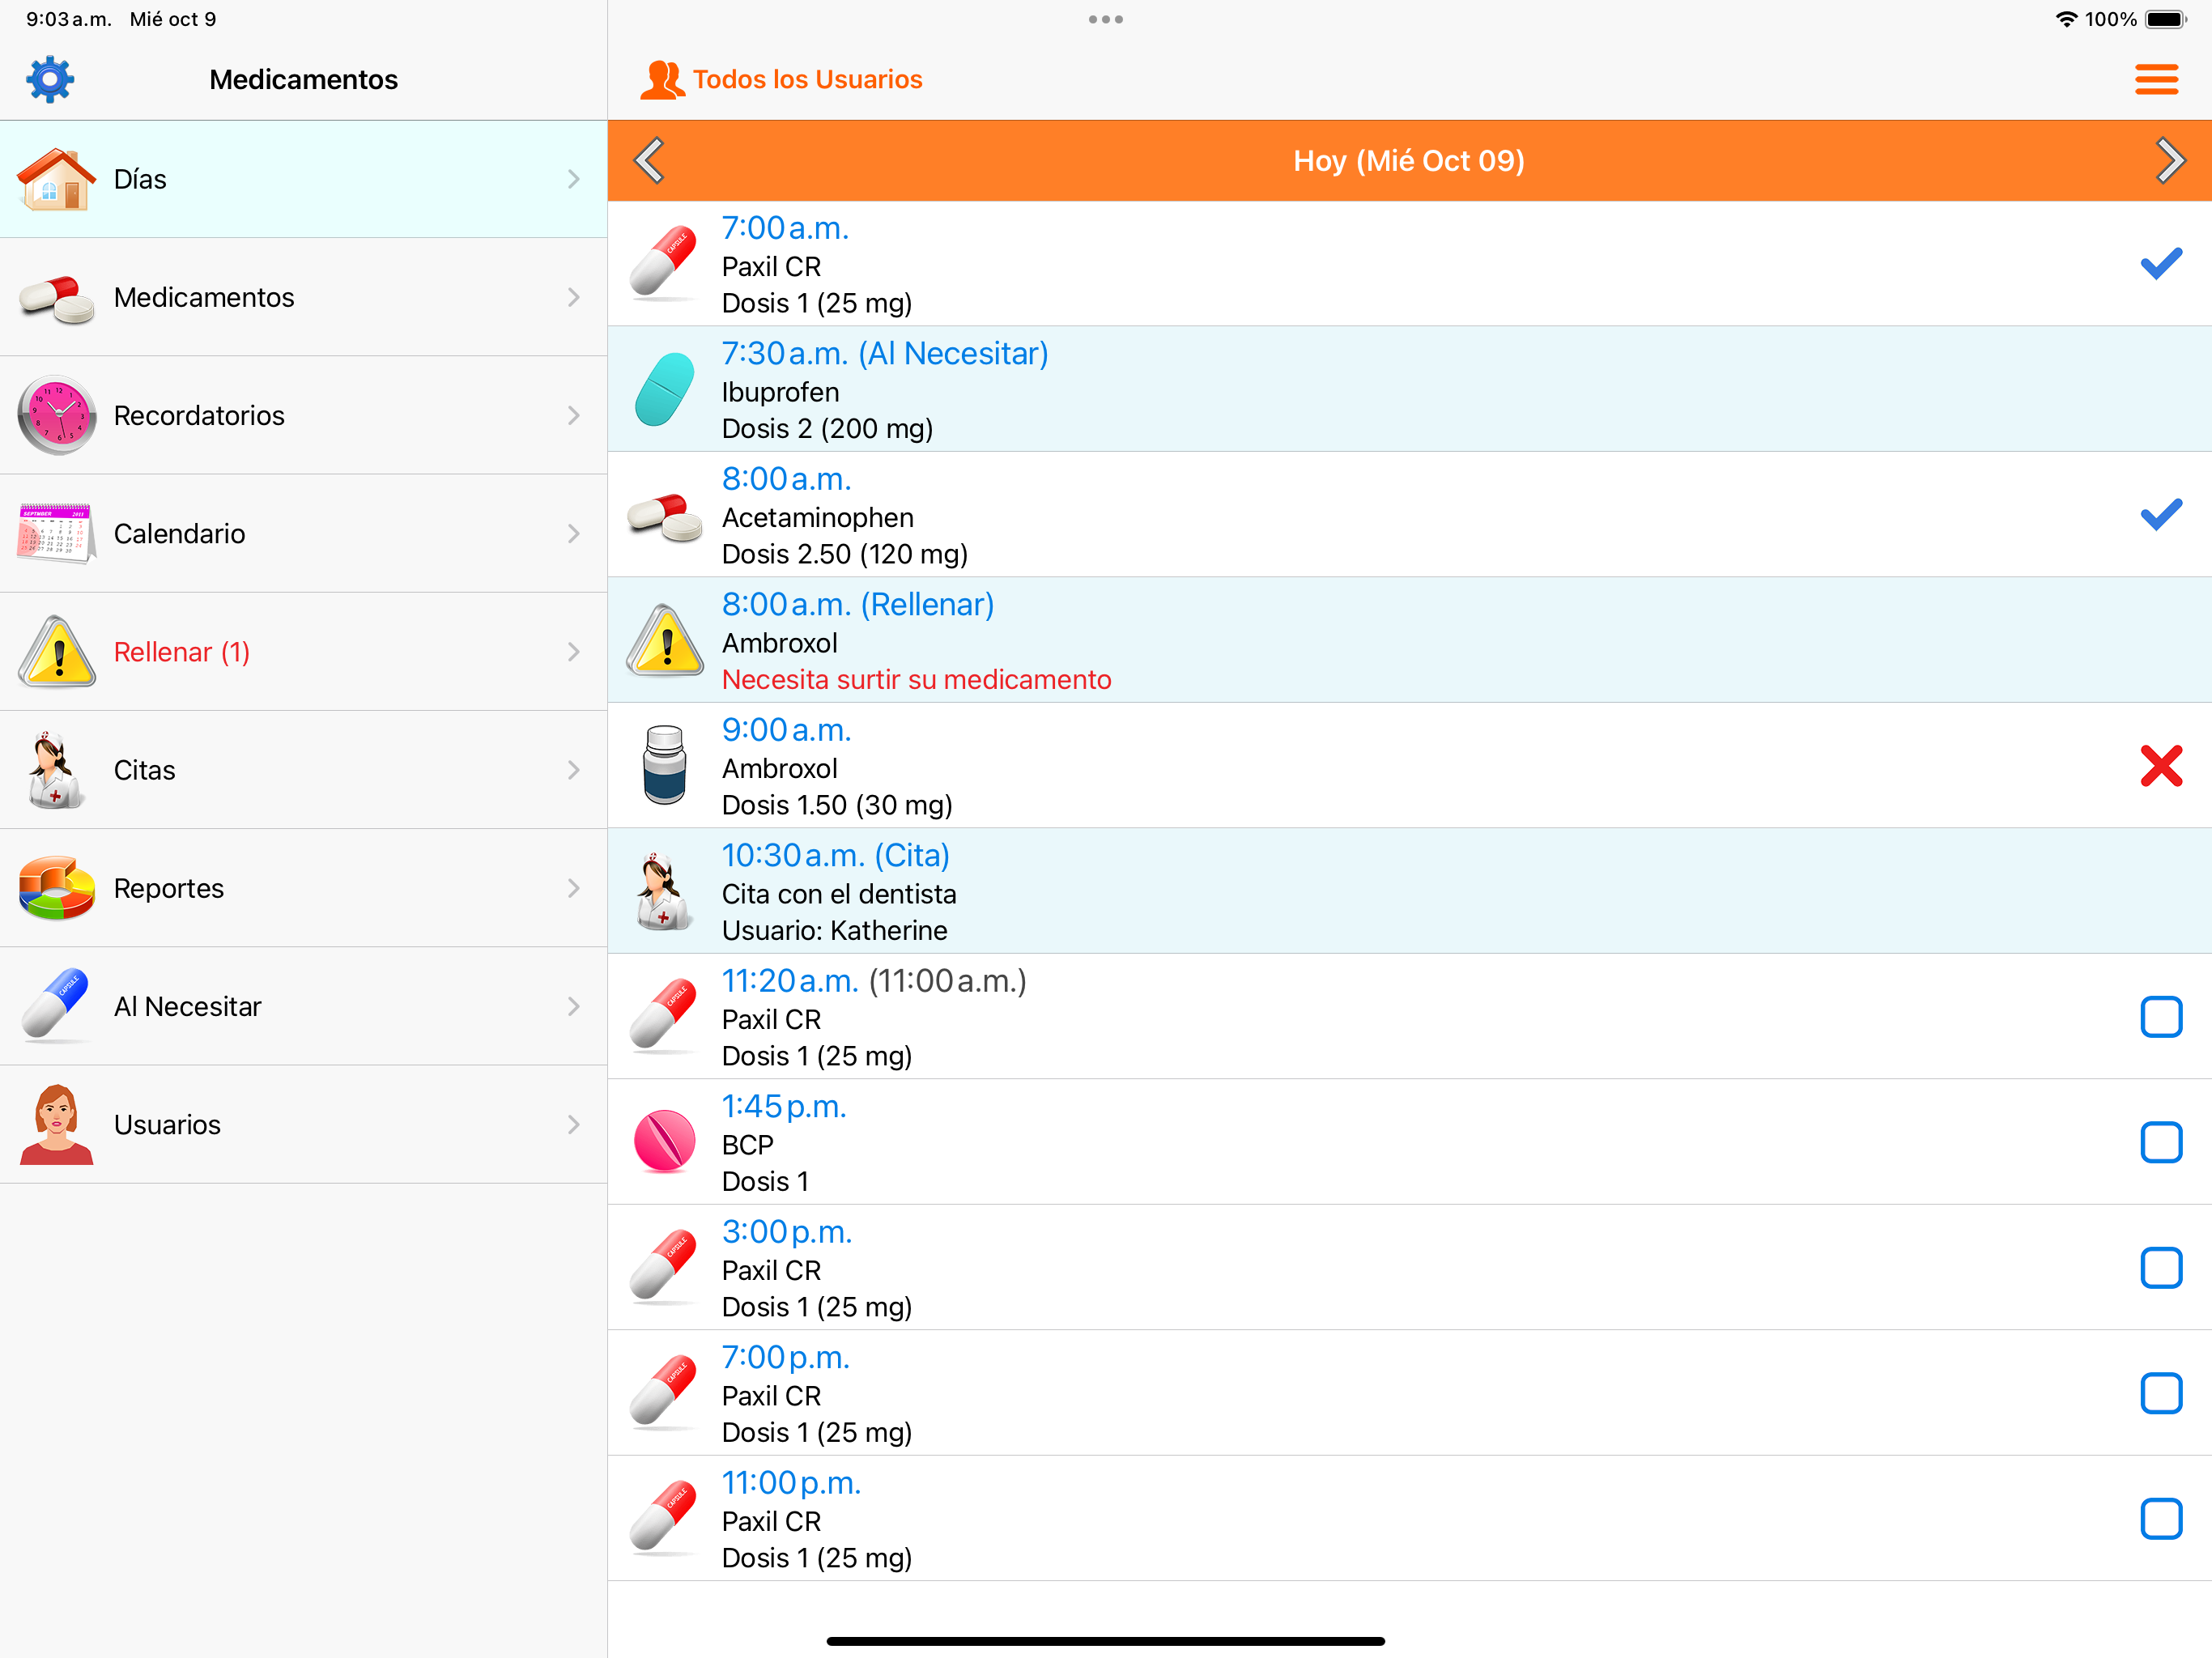2212x1658 pixels.
Task: Tap the Reportes pie chart icon
Action: pyautogui.click(x=57, y=887)
